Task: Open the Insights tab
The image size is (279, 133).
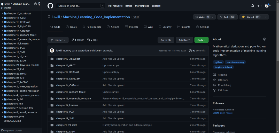Action: coord(184,27)
